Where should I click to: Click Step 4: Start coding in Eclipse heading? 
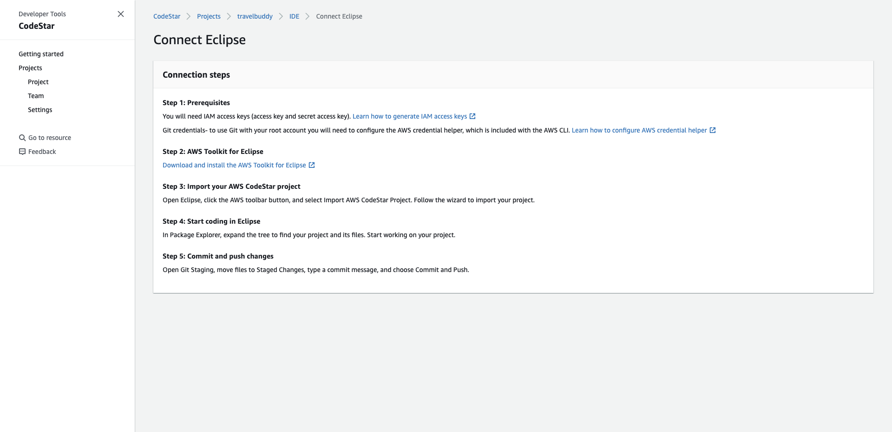pos(211,221)
